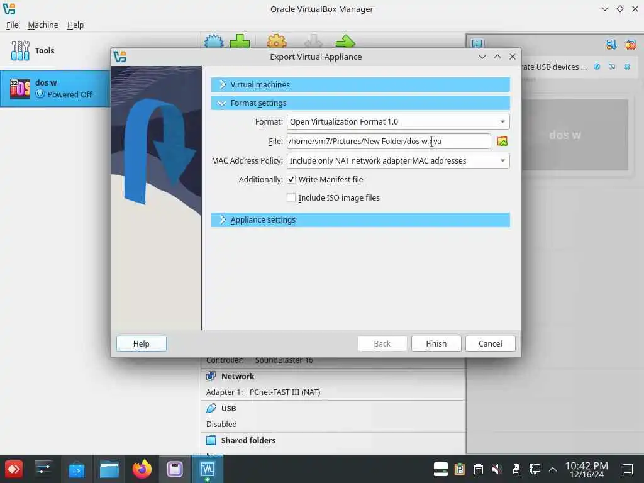Screen dimensions: 644x483
Task: Click the Network section icon in details
Action: pos(211,376)
